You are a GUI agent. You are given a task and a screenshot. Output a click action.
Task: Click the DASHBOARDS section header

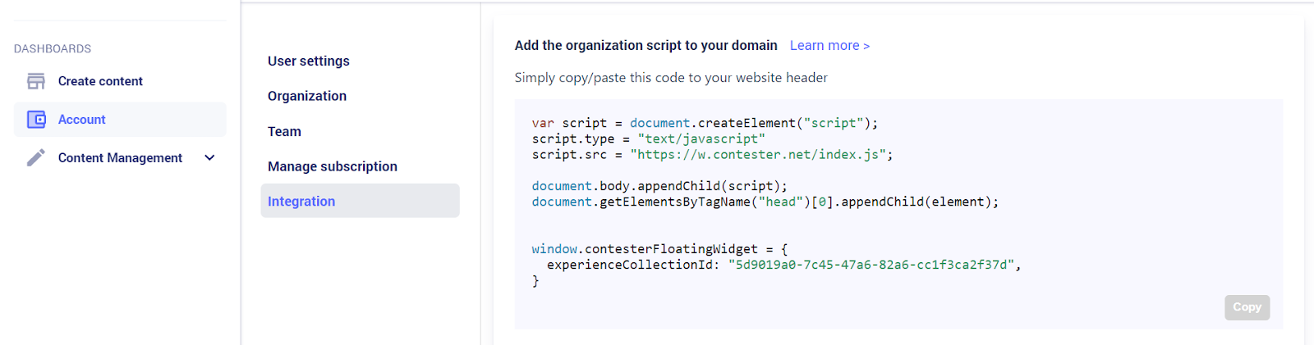pyautogui.click(x=53, y=48)
